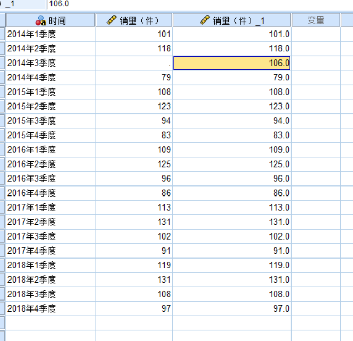Image resolution: width=353 pixels, height=341 pixels.
Task: Click the cell 2015年4季度
Action: click(50, 135)
